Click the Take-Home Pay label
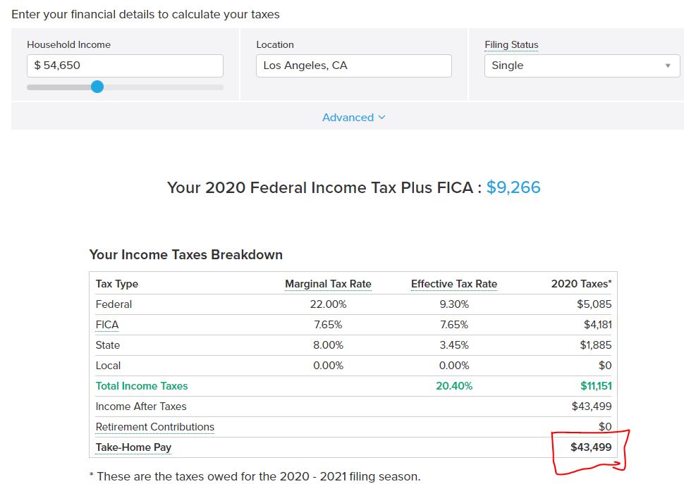The height and width of the screenshot is (484, 684). tap(133, 447)
